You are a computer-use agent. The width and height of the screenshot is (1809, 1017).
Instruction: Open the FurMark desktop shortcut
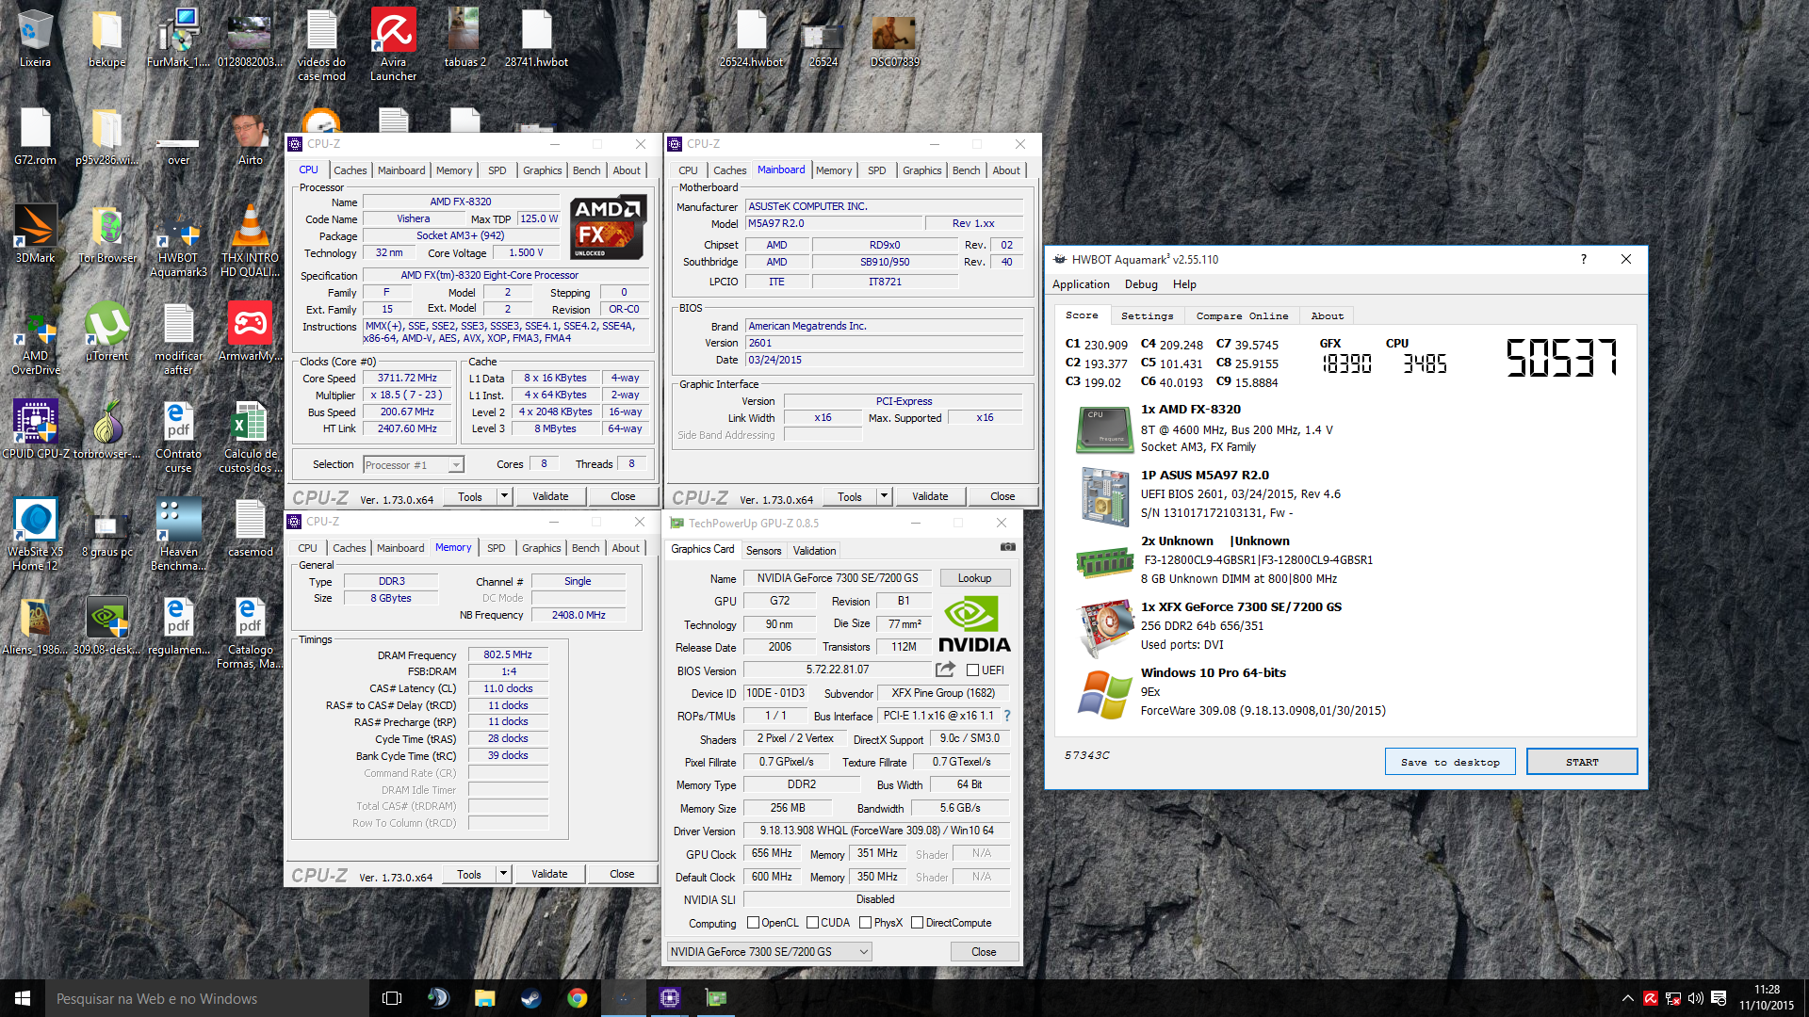click(178, 38)
